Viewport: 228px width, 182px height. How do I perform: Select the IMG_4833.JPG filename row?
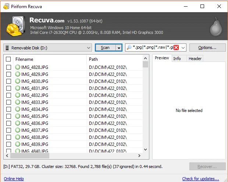point(35,102)
